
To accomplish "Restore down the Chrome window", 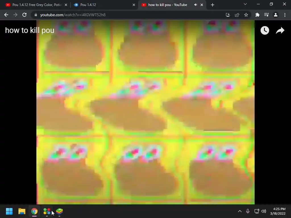I will click(271, 4).
